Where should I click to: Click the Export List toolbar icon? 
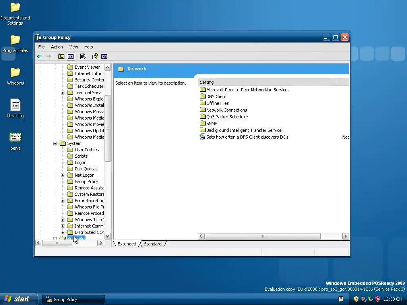(83, 56)
